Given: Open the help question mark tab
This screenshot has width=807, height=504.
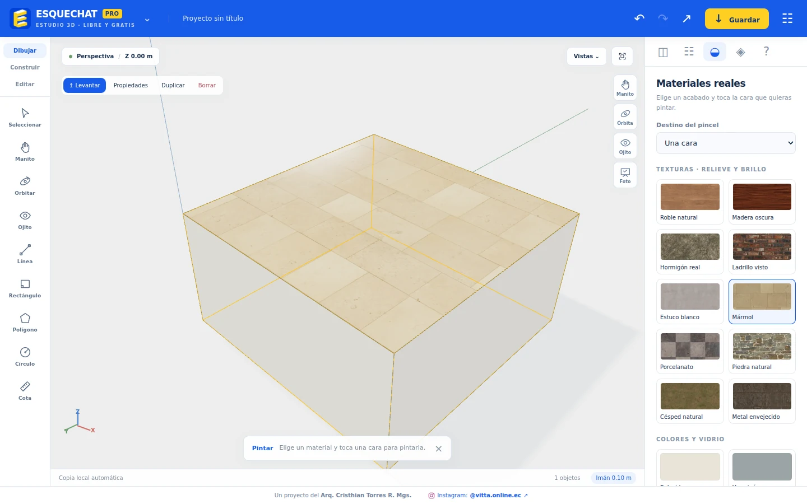Looking at the screenshot, I should tap(766, 52).
